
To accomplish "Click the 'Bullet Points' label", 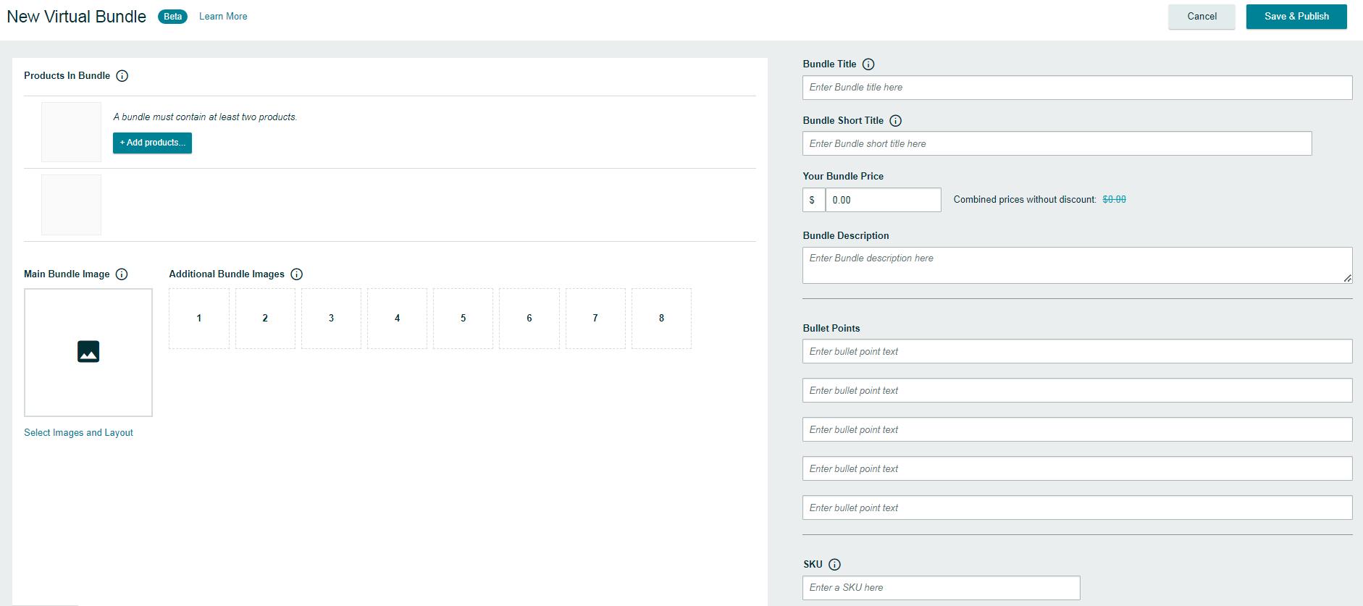I will 831,328.
